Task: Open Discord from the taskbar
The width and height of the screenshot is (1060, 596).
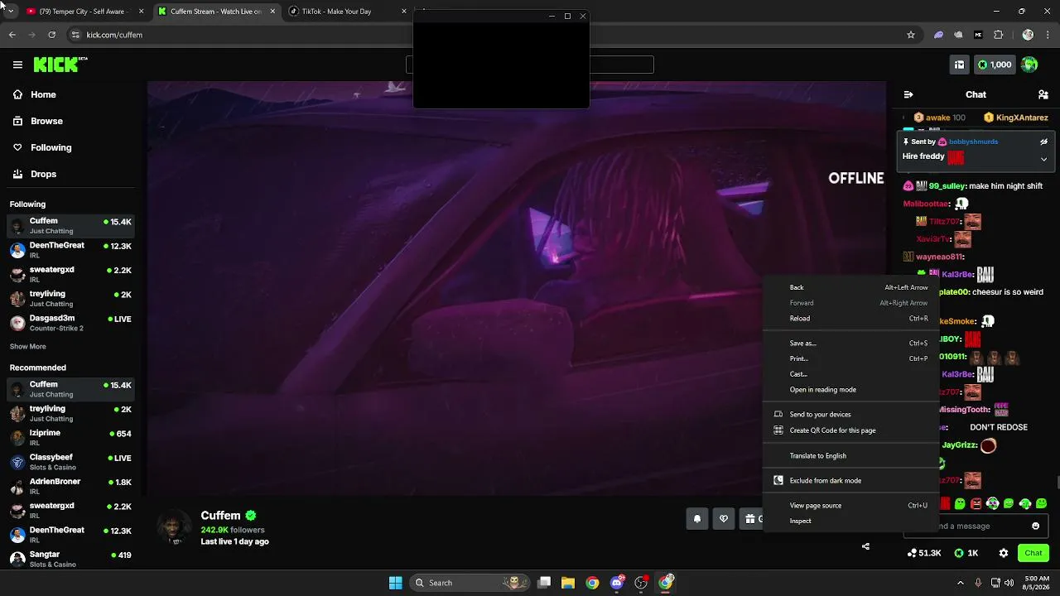Action: click(617, 583)
